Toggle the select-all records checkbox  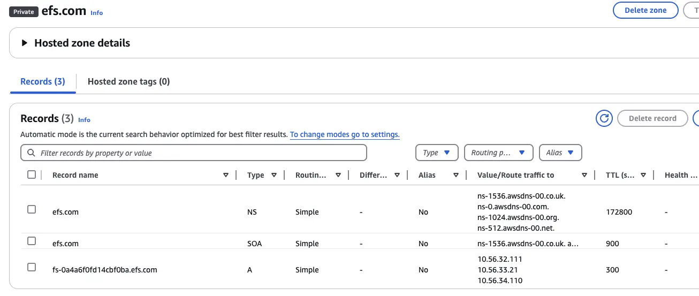coord(32,174)
